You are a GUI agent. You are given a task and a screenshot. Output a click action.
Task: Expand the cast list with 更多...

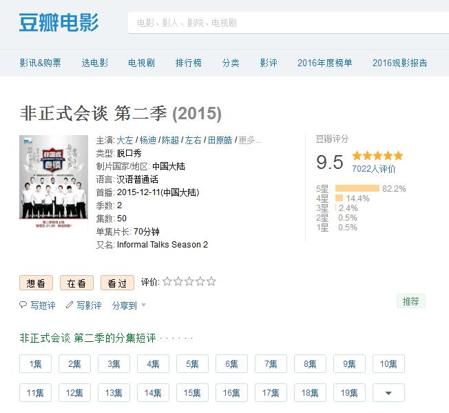click(x=250, y=140)
